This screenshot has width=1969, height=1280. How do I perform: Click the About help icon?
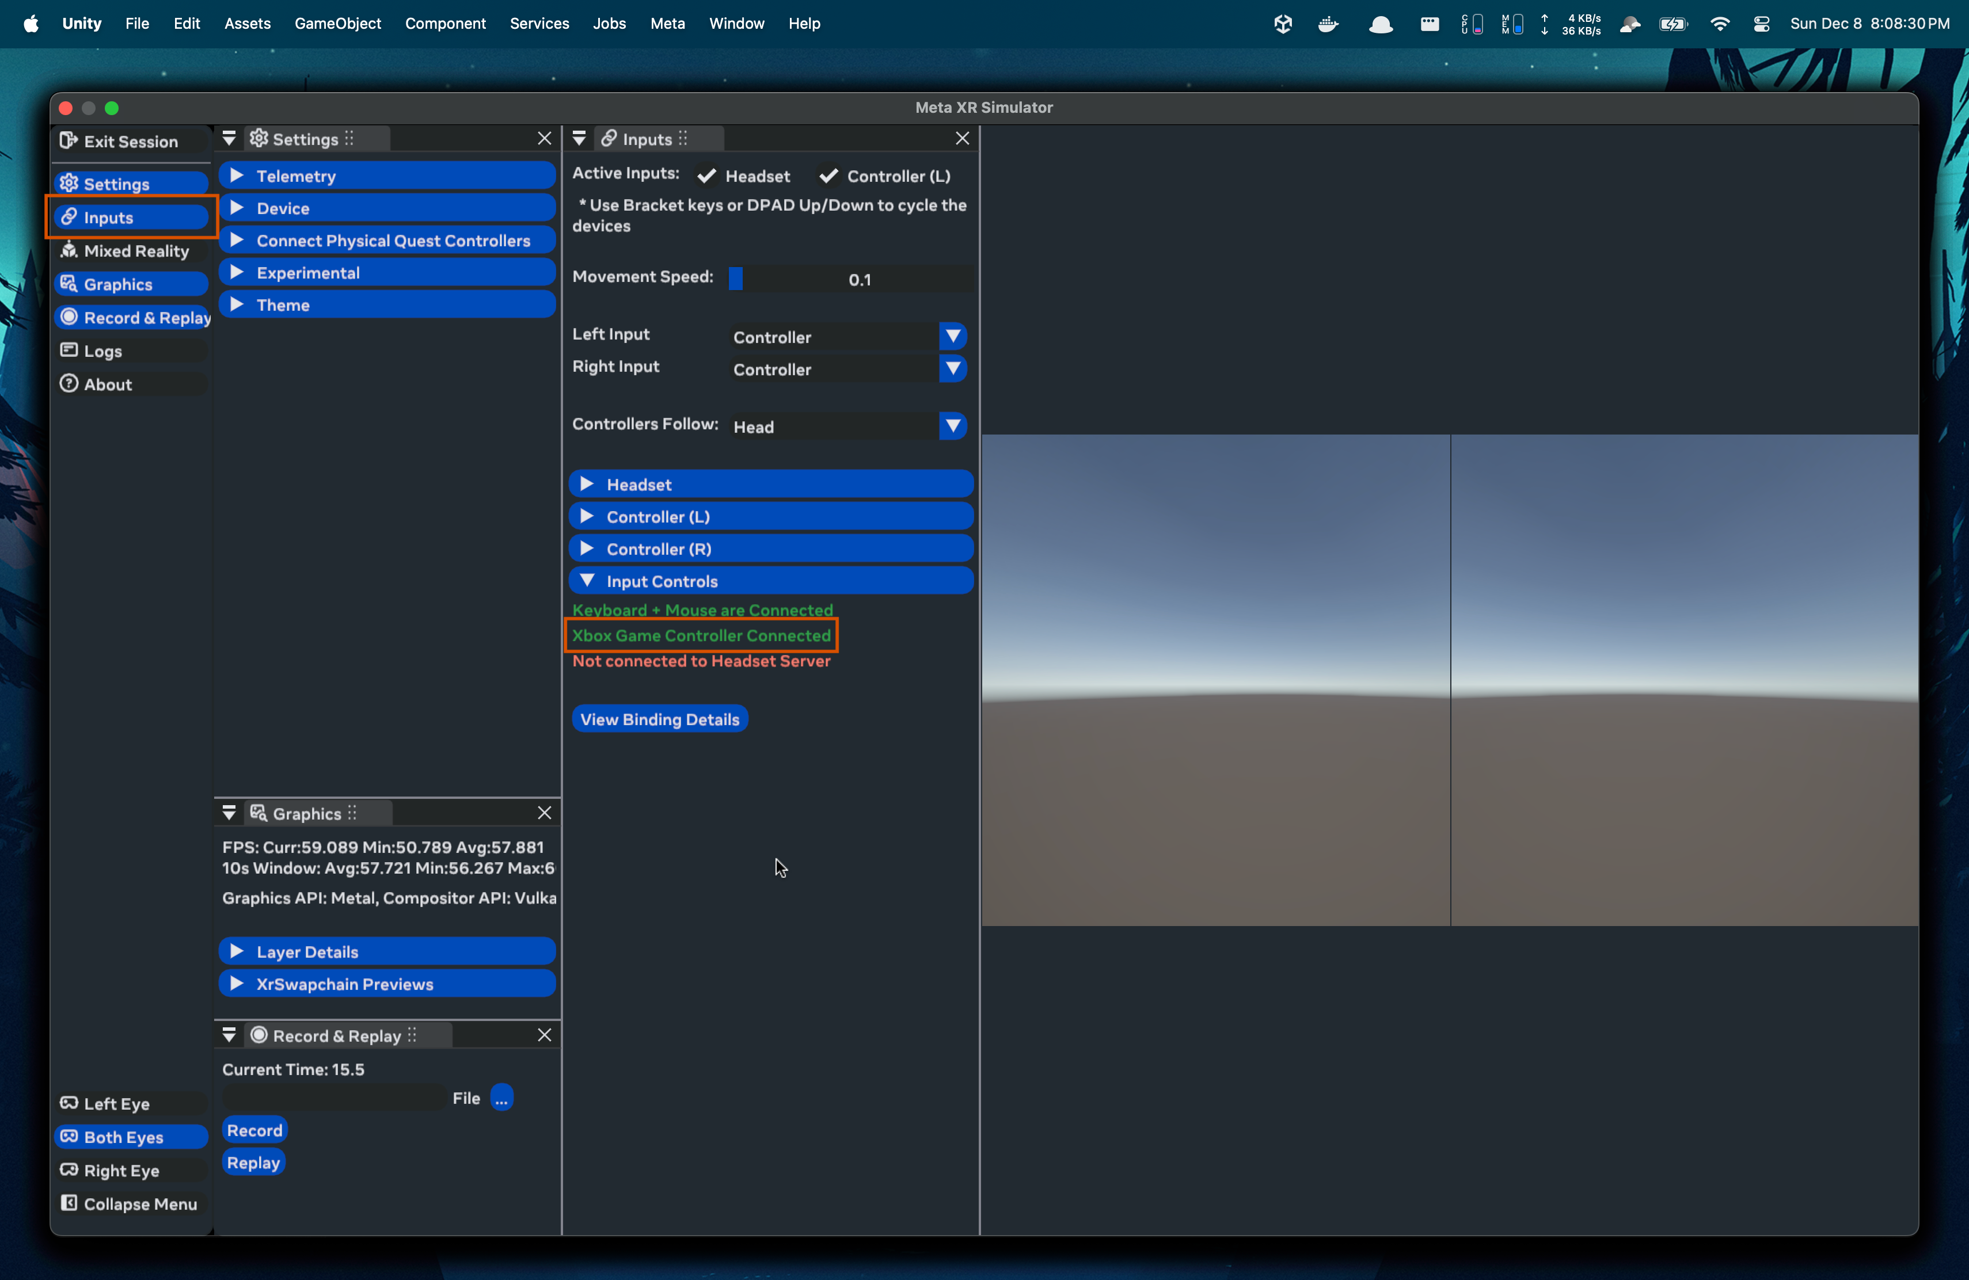[69, 384]
